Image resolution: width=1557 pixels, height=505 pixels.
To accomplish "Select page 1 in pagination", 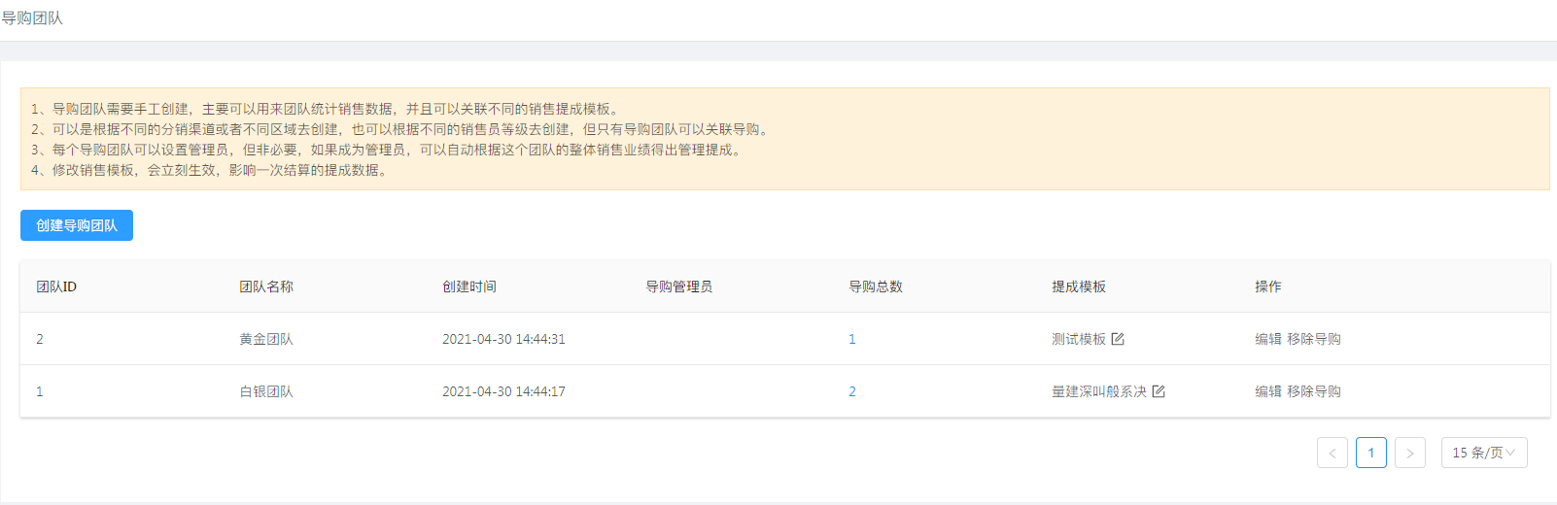I will pyautogui.click(x=1371, y=453).
